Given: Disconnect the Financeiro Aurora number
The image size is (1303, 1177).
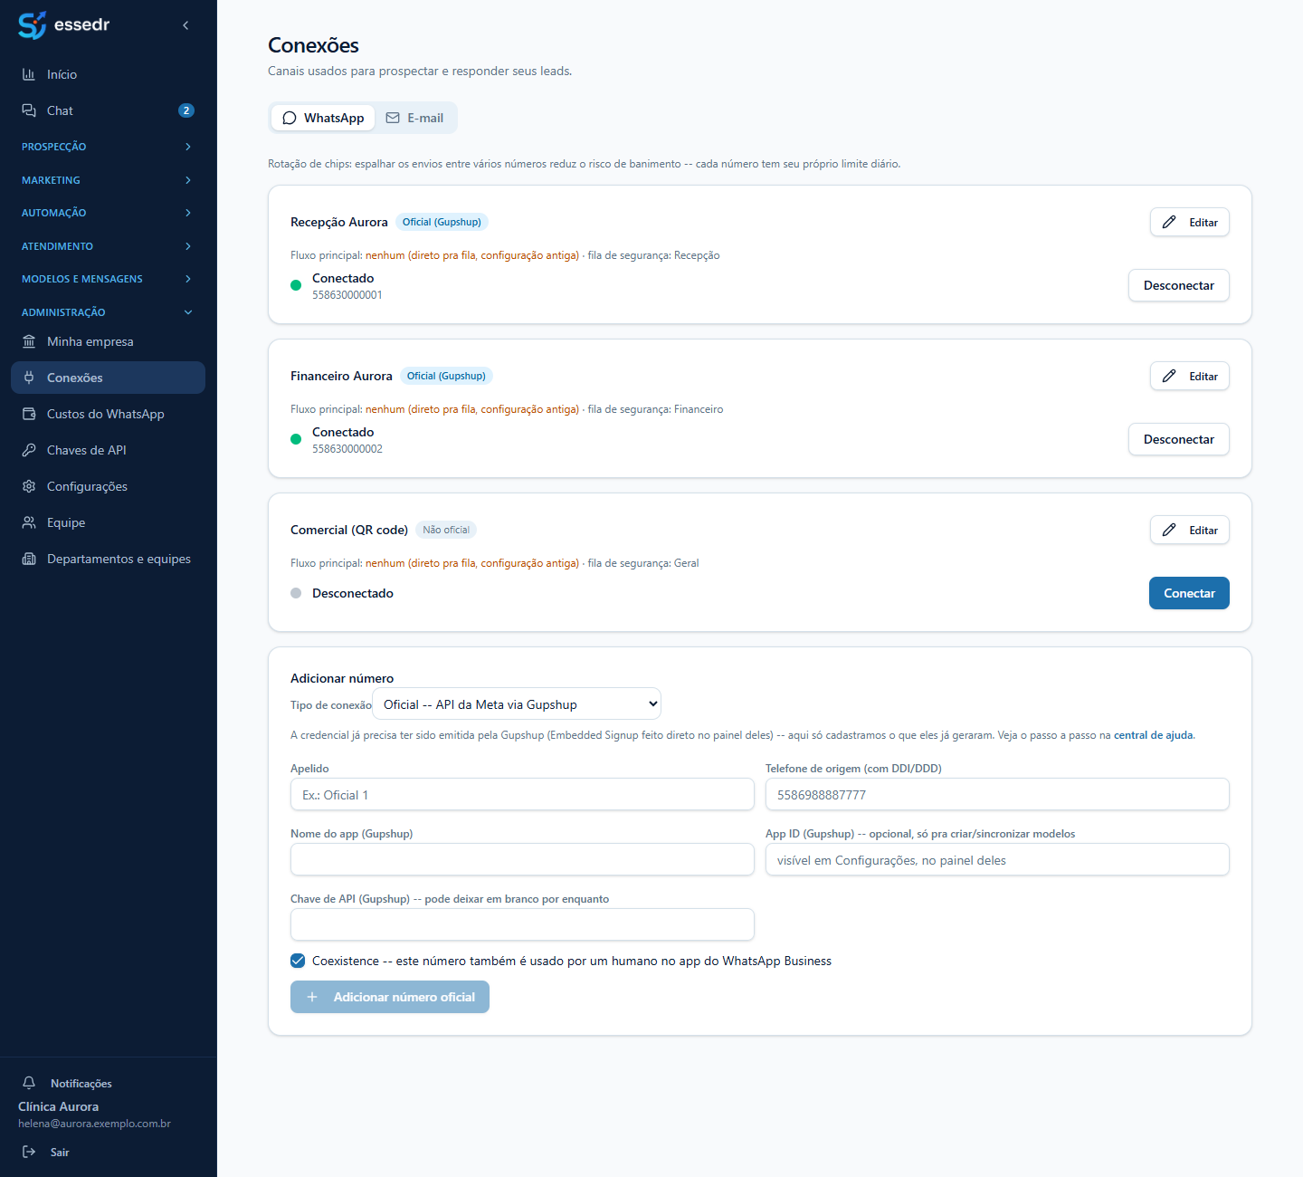Looking at the screenshot, I should (1178, 439).
